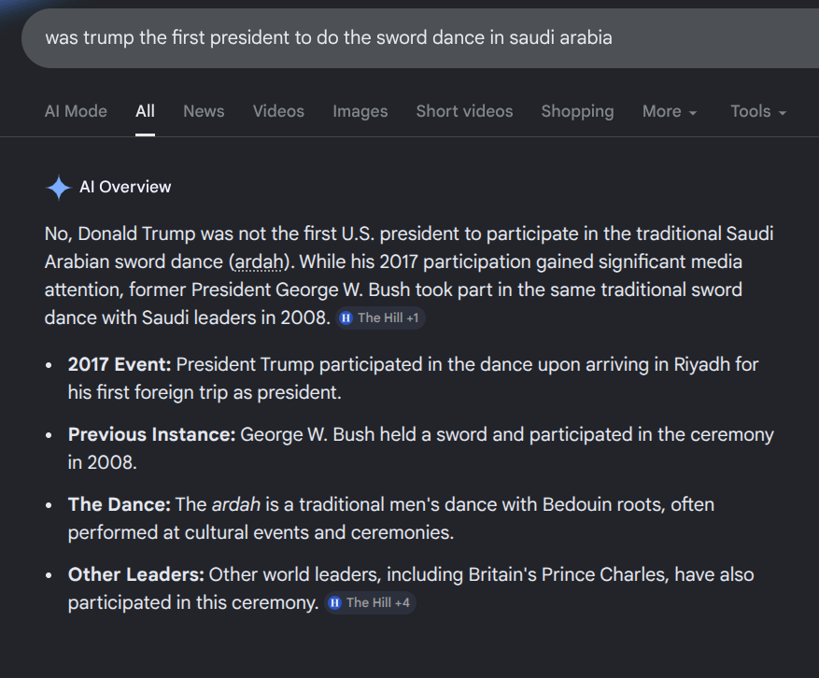Click the AI Overview sparkle icon

pyautogui.click(x=58, y=188)
